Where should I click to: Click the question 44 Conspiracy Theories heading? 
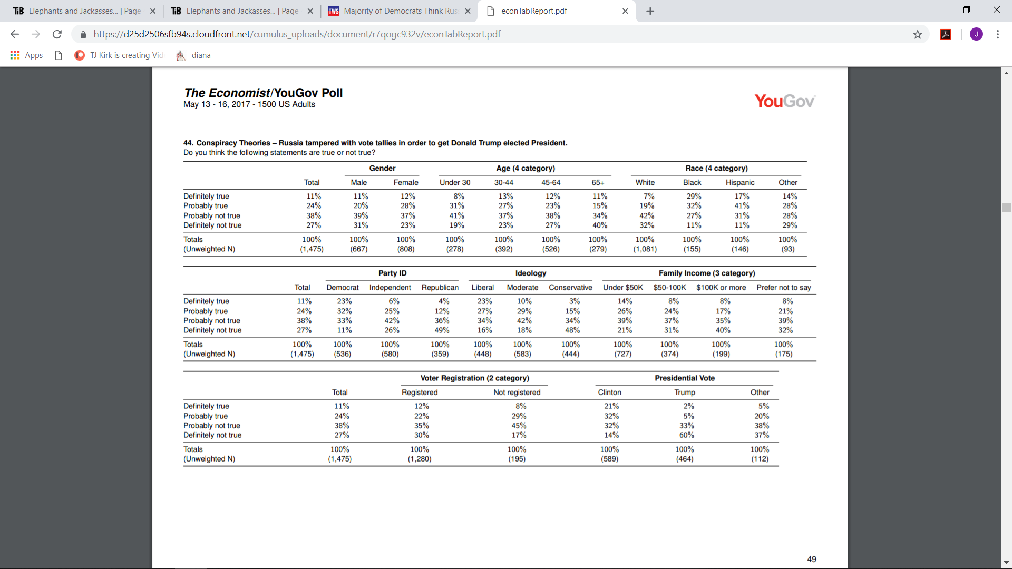pos(375,143)
